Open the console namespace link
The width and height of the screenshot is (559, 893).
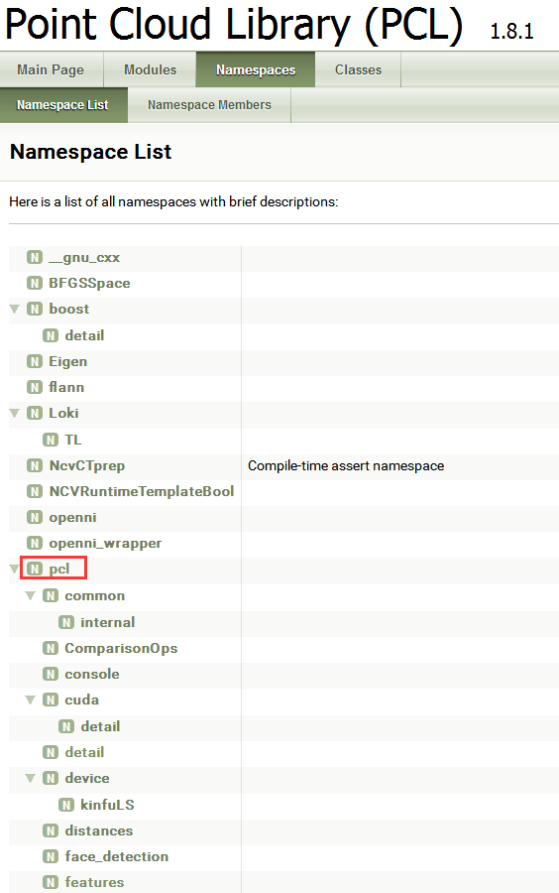pyautogui.click(x=92, y=675)
